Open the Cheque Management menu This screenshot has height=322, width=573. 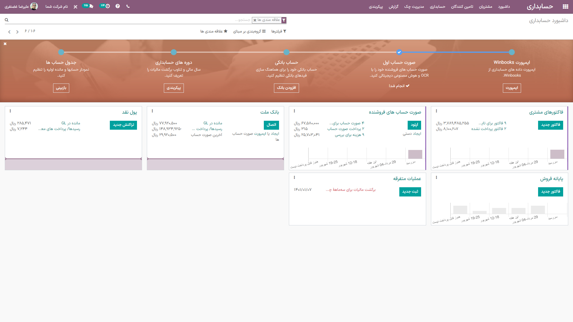pos(414,7)
